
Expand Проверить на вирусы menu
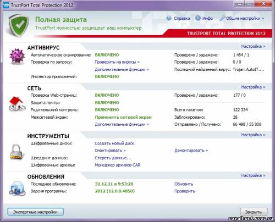[x=117, y=62]
